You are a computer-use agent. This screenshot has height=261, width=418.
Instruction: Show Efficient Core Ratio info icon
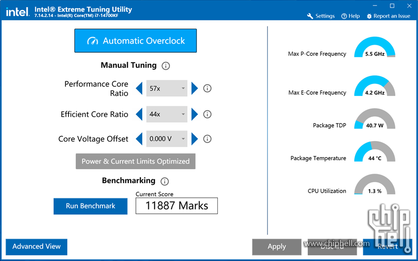[207, 114]
